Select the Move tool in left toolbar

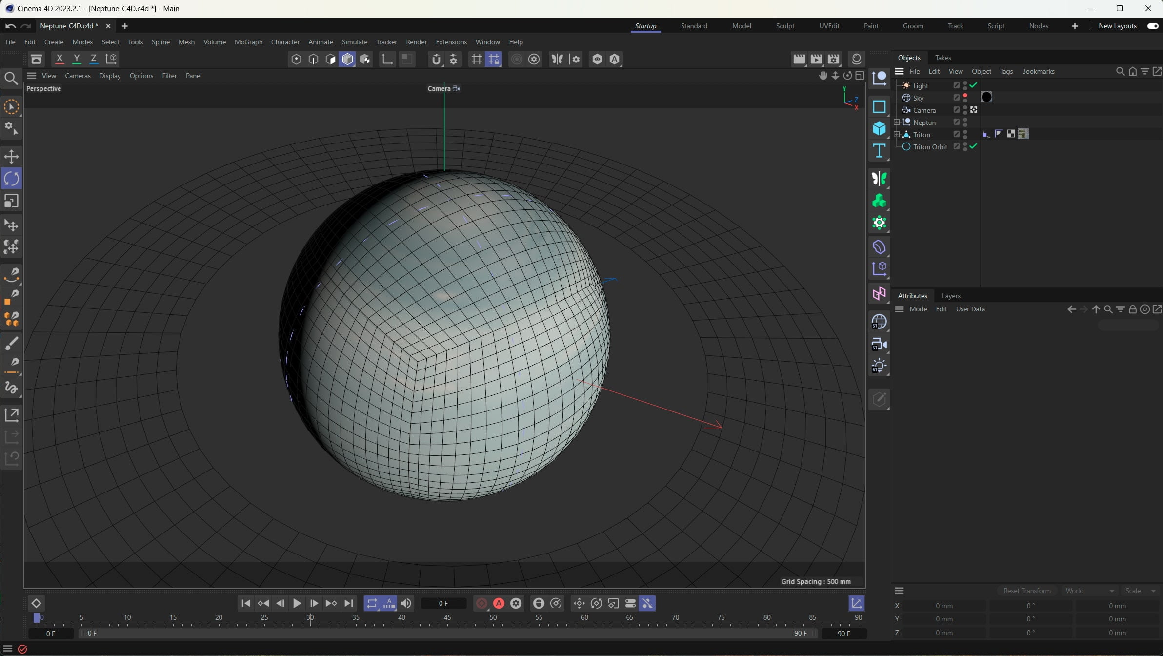tap(11, 157)
